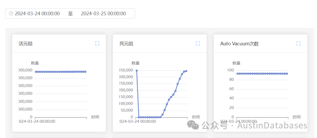
Task: Click the 20 y-axis label in Auto Vacuum chart
Action: (232, 108)
